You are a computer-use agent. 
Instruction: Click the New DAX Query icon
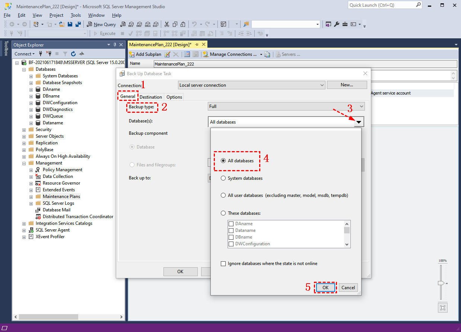pyautogui.click(x=156, y=24)
